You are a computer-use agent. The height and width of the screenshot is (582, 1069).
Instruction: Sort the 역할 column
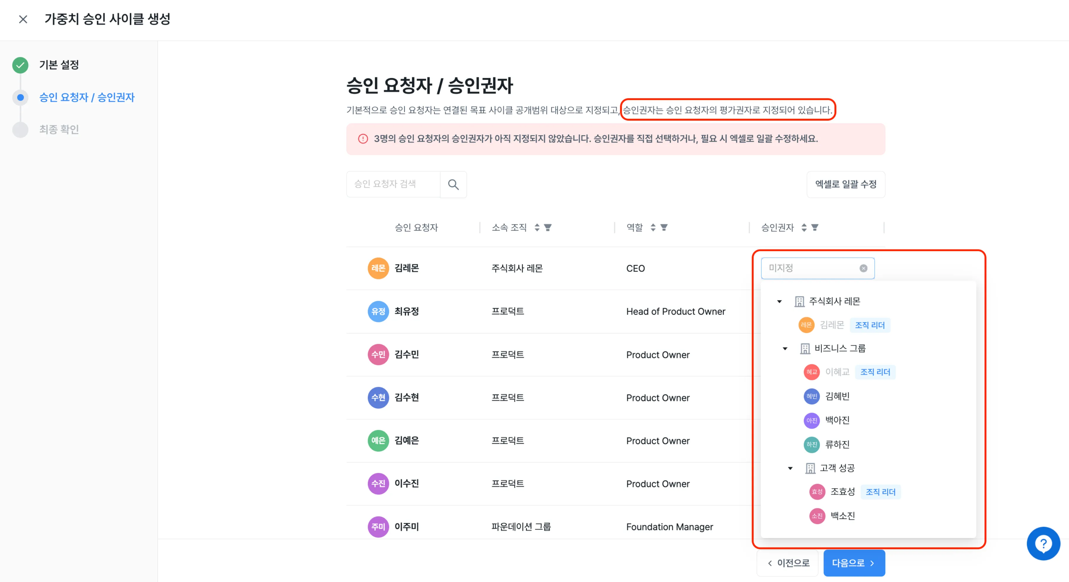click(653, 227)
